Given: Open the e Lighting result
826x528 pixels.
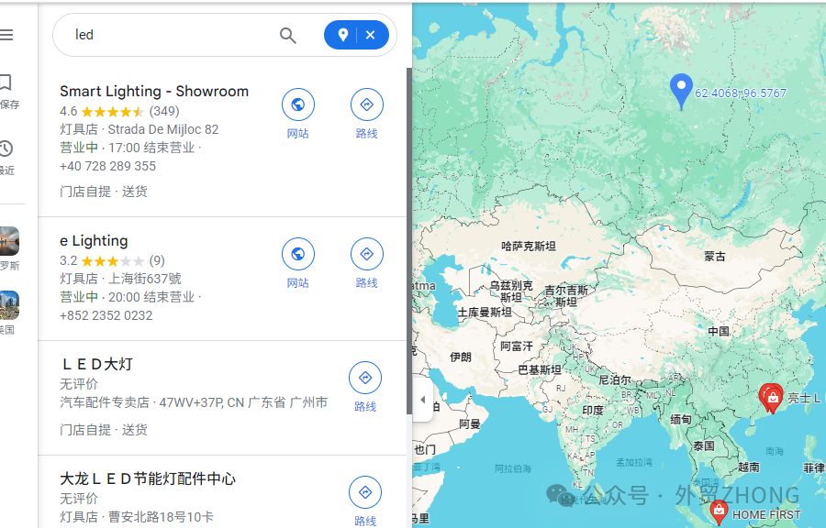Looking at the screenshot, I should (x=94, y=240).
